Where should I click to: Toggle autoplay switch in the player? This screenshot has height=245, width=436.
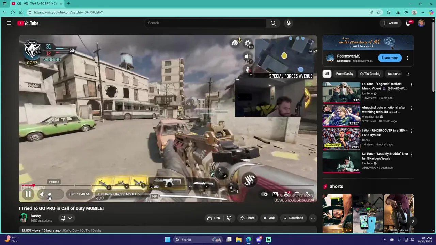pyautogui.click(x=264, y=194)
